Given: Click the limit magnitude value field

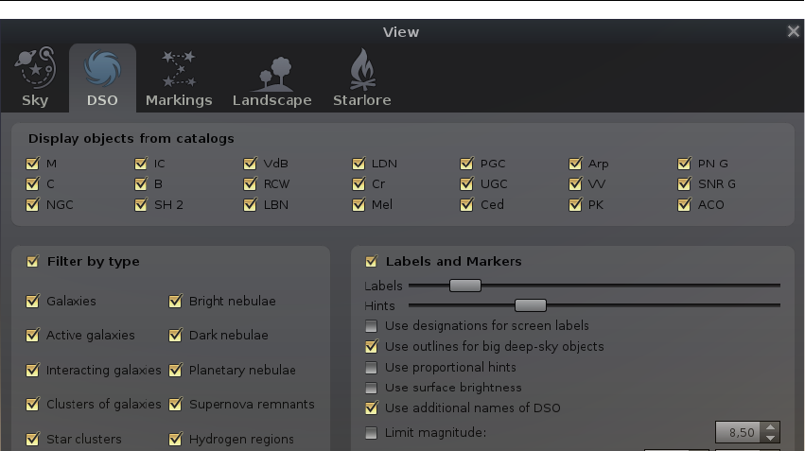Looking at the screenshot, I should [x=738, y=433].
